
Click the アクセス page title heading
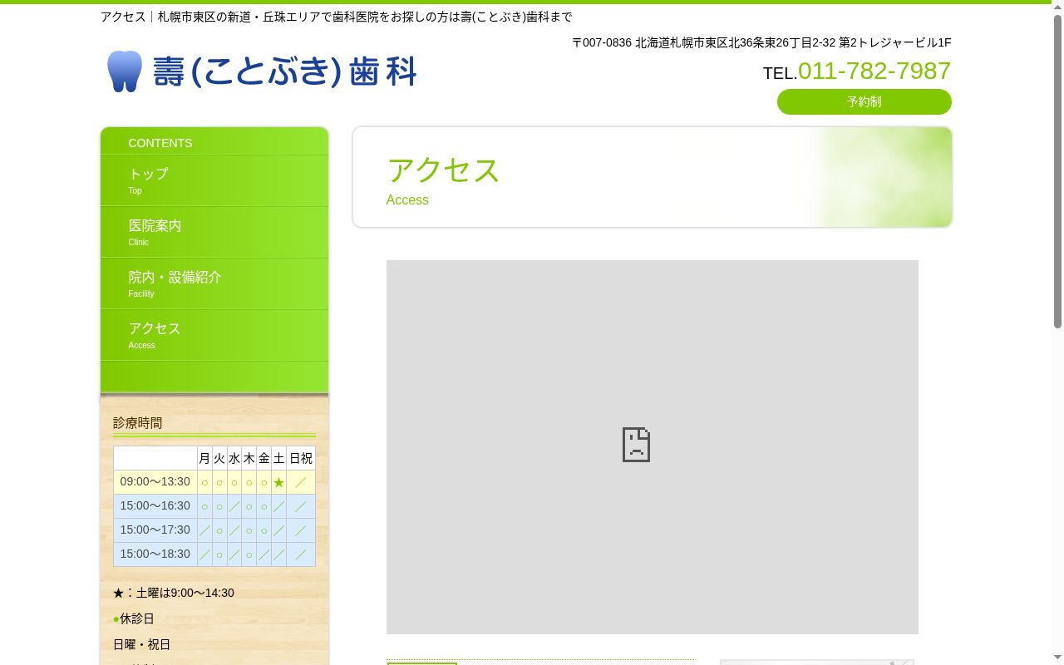pos(444,170)
